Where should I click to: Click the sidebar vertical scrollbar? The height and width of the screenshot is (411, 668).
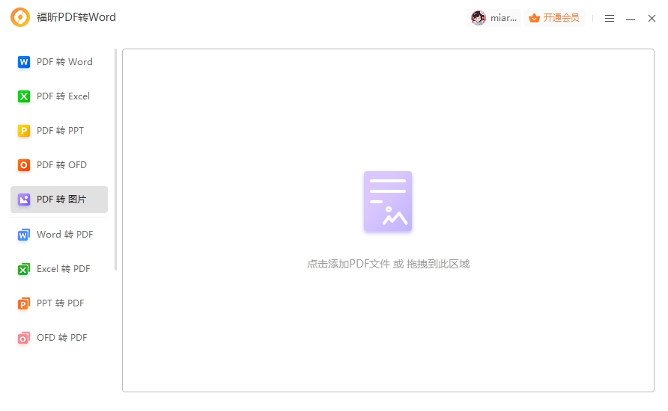click(x=116, y=158)
